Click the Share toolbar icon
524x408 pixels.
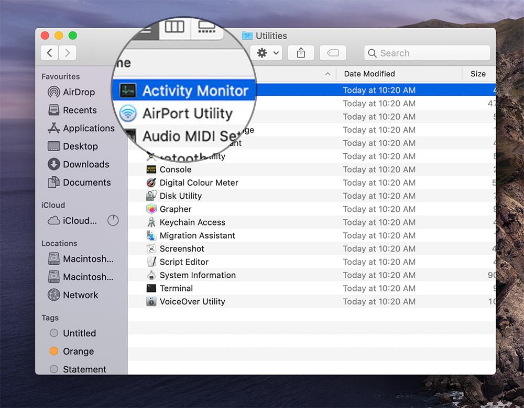pos(301,53)
